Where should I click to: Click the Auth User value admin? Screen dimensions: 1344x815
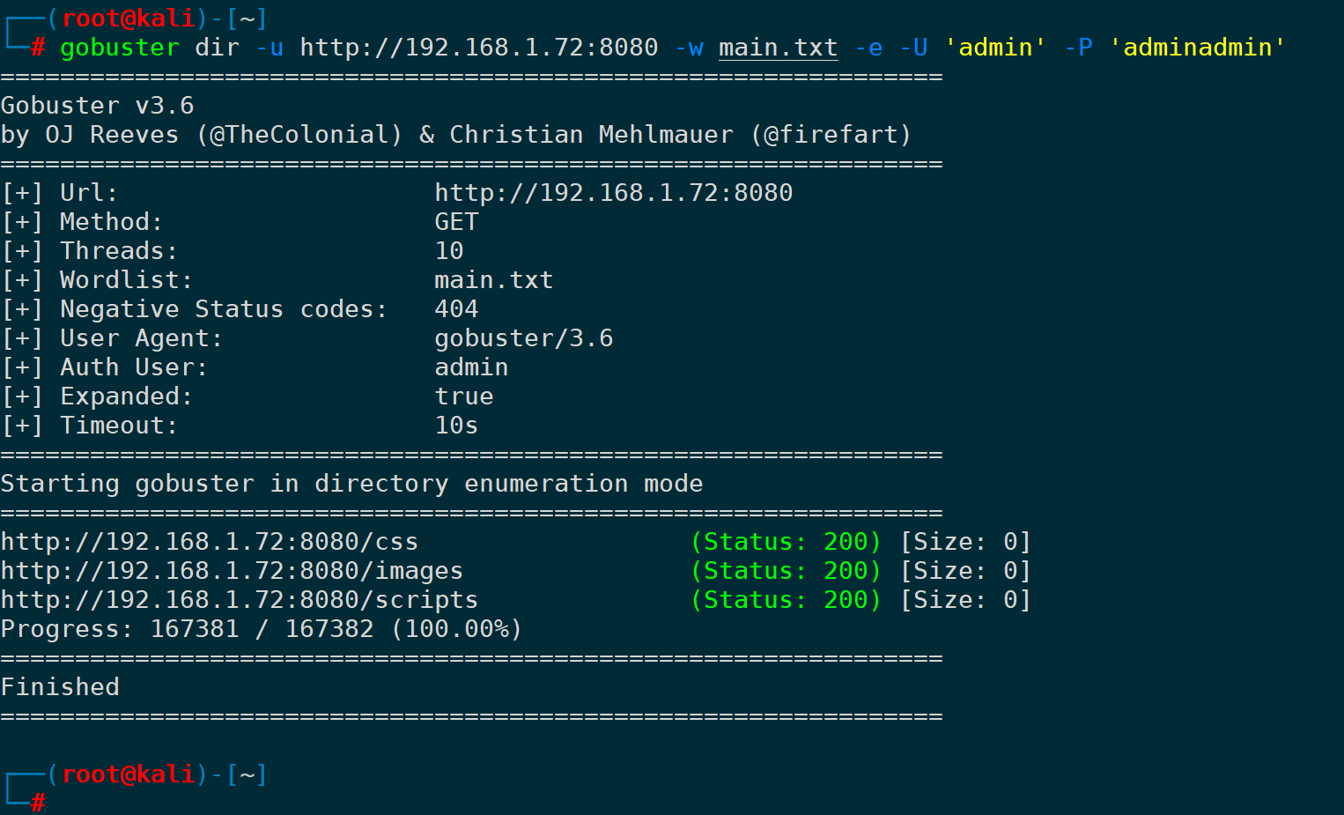471,367
